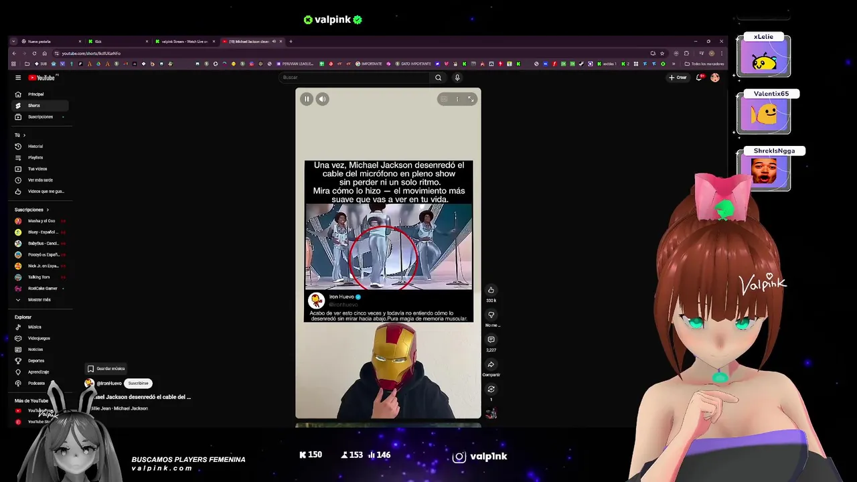Screen dimensions: 857x482
Task: Open the YouTube hamburger guide menu
Action: [x=18, y=78]
